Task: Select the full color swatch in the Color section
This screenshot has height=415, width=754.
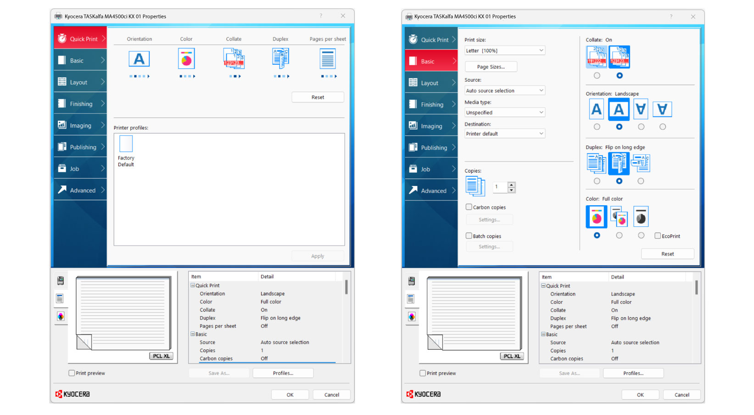Action: pos(596,216)
